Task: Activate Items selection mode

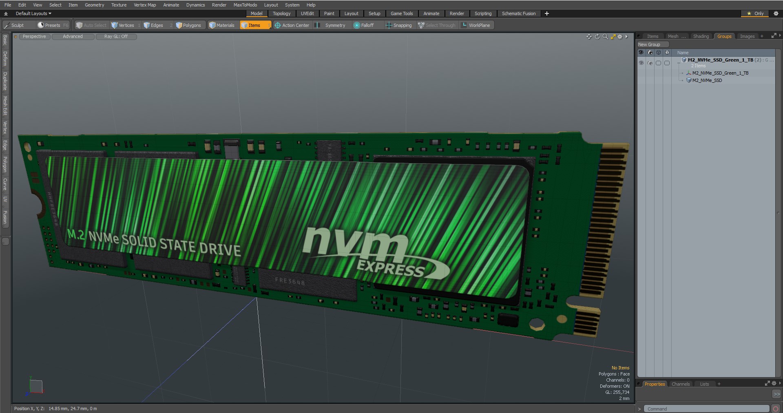Action: pos(255,25)
